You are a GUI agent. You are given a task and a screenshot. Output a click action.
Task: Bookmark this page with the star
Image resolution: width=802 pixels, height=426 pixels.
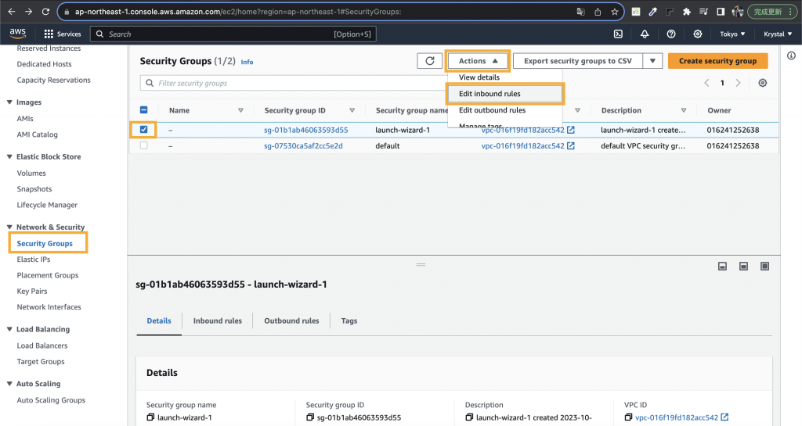pyautogui.click(x=615, y=12)
